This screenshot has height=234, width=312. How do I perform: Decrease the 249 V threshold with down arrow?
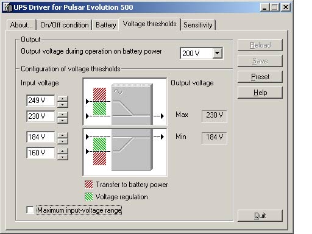point(63,105)
